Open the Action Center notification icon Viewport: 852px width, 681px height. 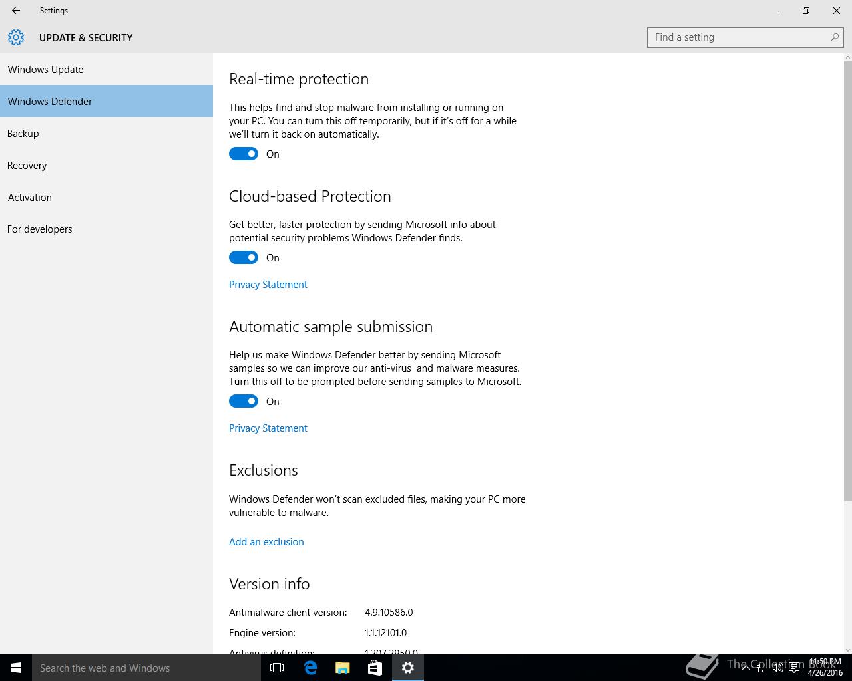point(794,668)
